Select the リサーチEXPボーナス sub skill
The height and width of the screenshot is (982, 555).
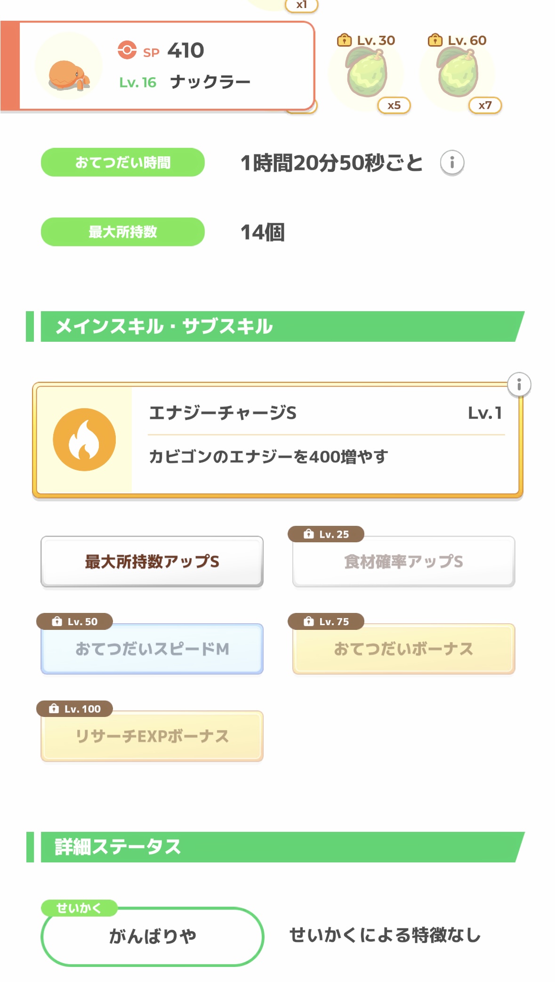tap(152, 736)
